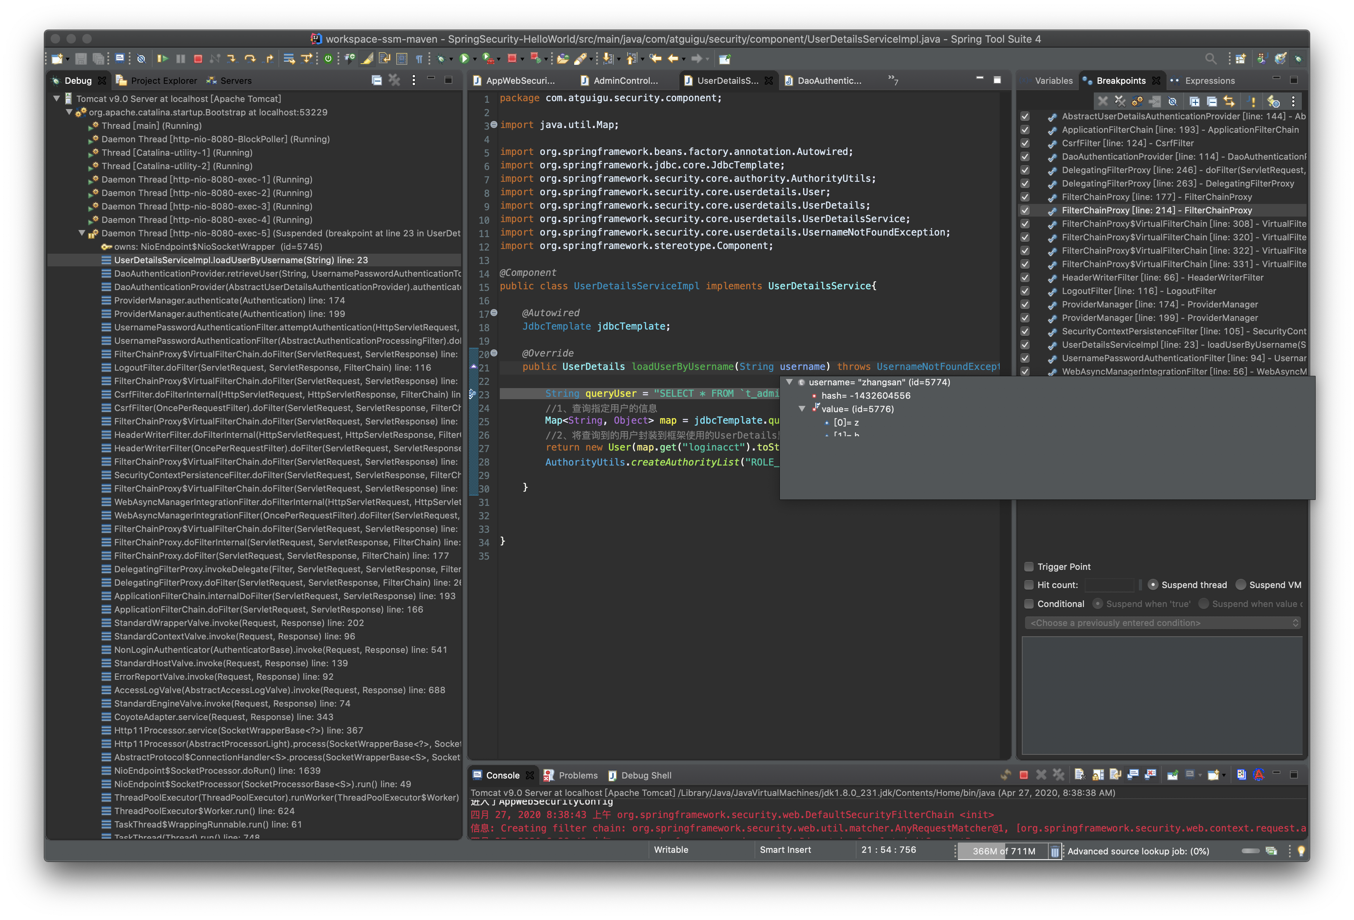Select Suspend VM radio button
Viewport: 1354px width, 920px height.
click(x=1241, y=584)
